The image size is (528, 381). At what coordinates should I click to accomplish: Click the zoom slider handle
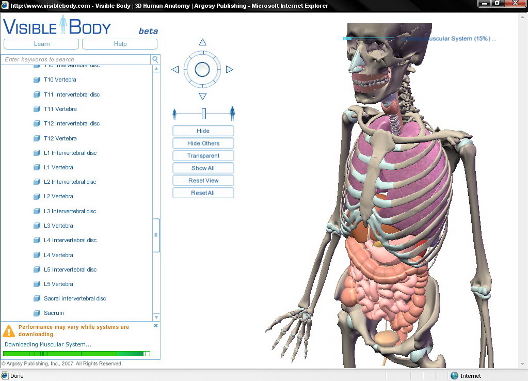[x=204, y=114]
